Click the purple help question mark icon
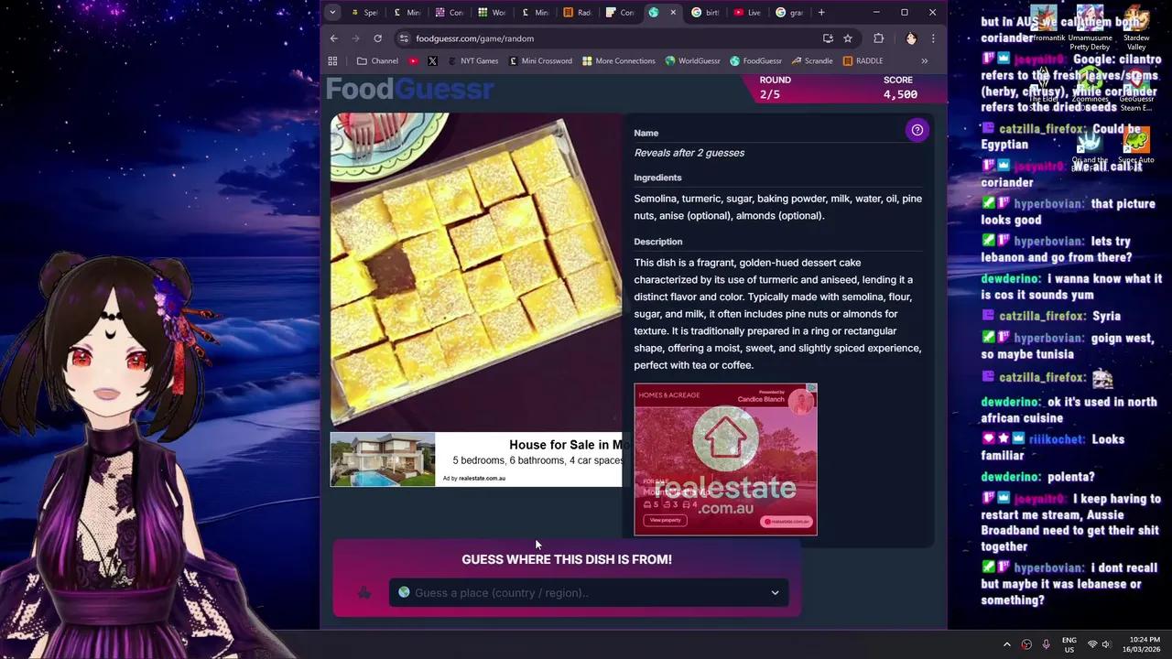 [917, 130]
